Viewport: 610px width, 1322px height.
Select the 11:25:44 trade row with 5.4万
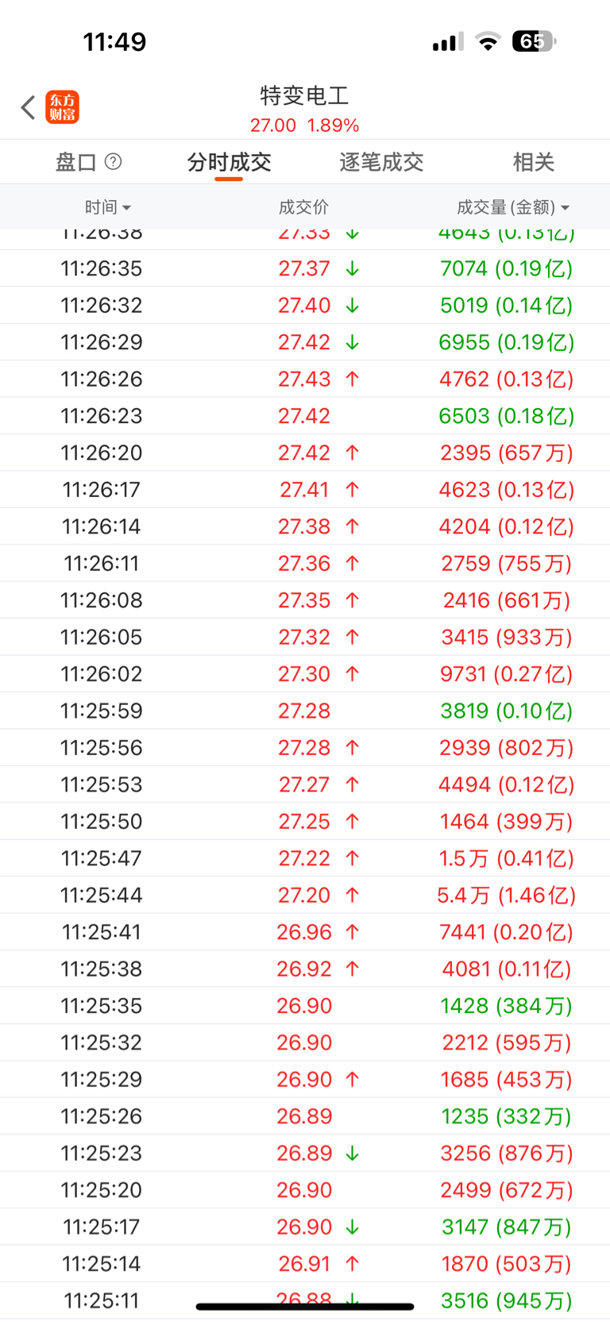[305, 895]
